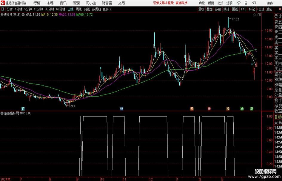282x181 pixels.
Task: Click the 统计 statistics toolbar button
Action: (226, 9)
